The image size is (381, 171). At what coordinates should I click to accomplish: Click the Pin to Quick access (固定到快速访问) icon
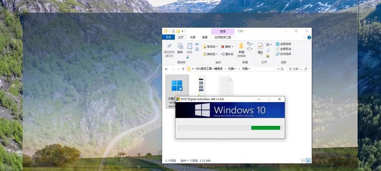pos(169,46)
